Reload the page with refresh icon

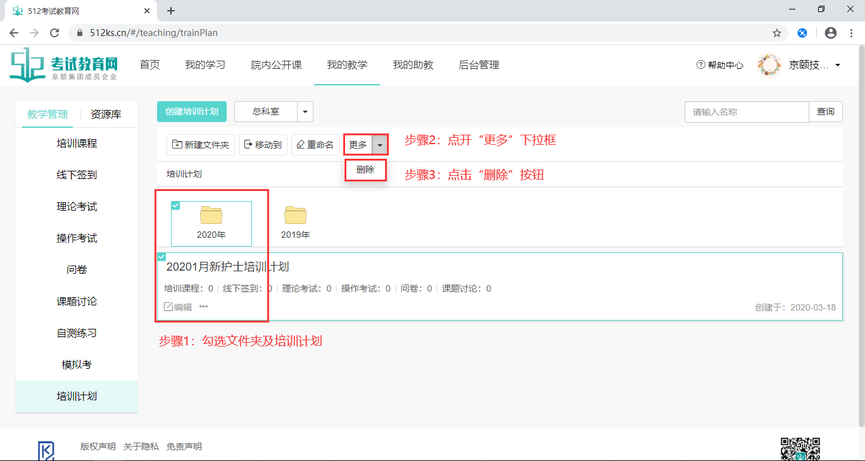[54, 33]
